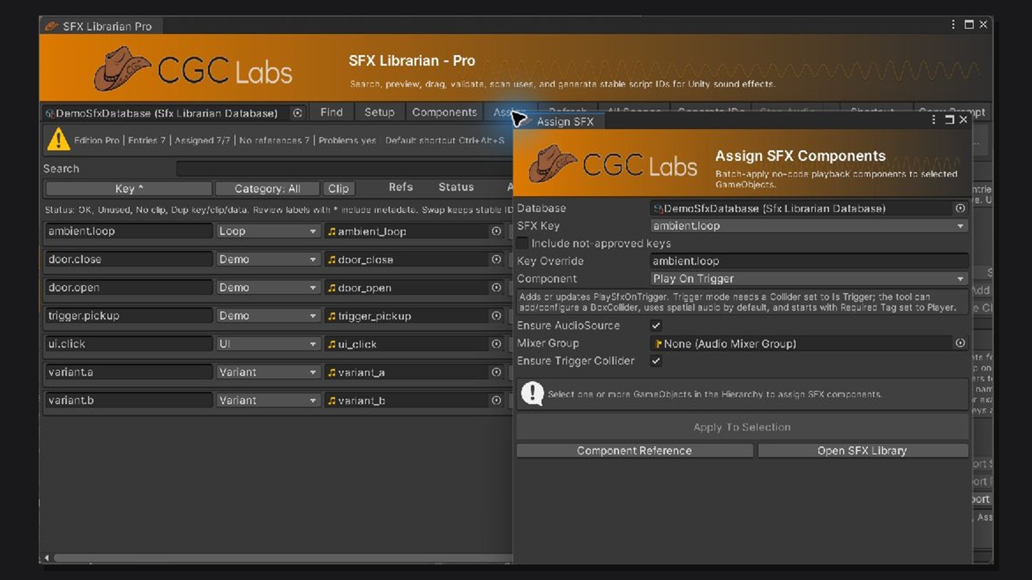Uncheck Ensure Trigger Collider checkbox

click(656, 361)
